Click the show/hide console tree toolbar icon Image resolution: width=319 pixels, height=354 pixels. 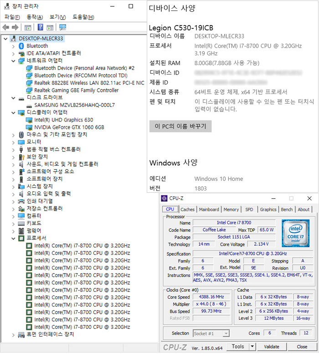pyautogui.click(x=28, y=28)
